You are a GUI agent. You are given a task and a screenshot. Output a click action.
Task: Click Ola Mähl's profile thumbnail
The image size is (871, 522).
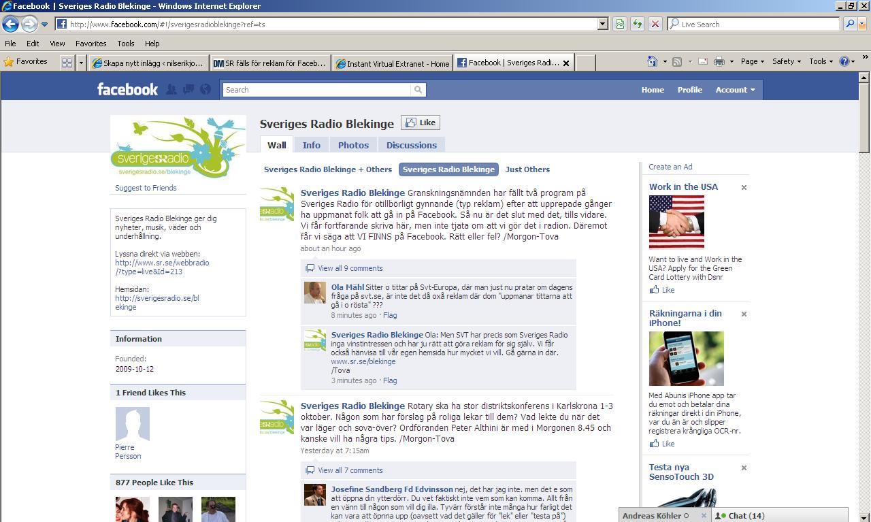(x=314, y=293)
